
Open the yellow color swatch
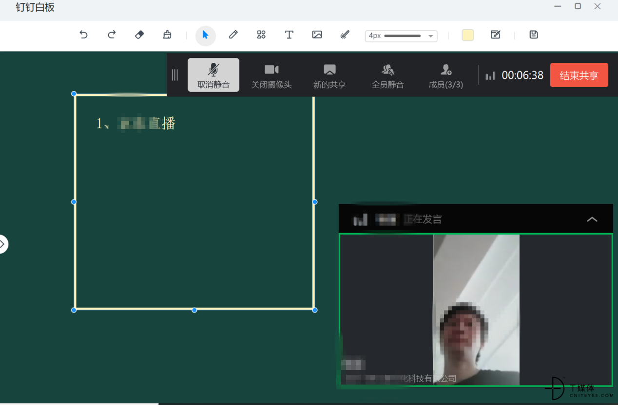pyautogui.click(x=468, y=35)
